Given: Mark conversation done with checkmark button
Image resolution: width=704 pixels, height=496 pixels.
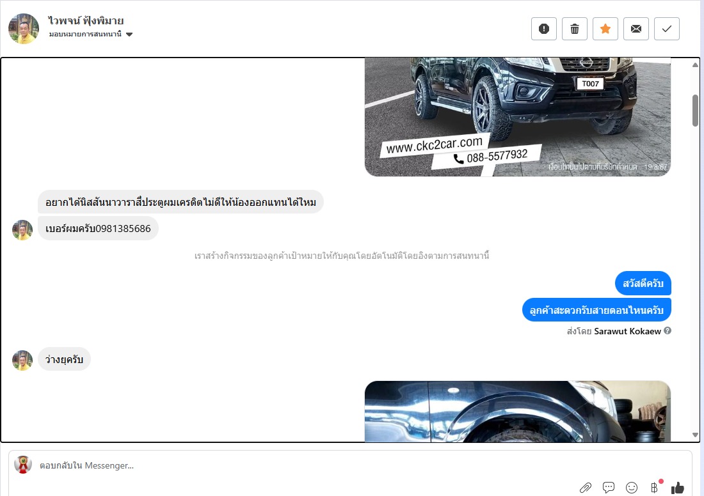Looking at the screenshot, I should click(667, 29).
